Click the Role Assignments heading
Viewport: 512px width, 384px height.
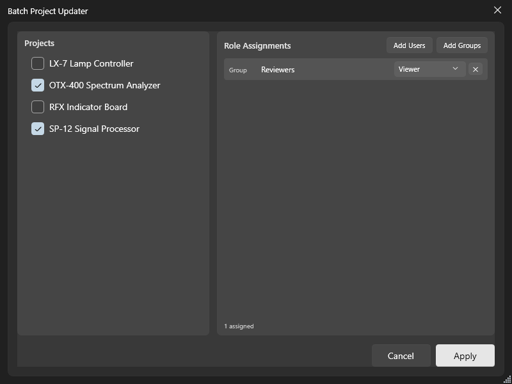tap(257, 45)
